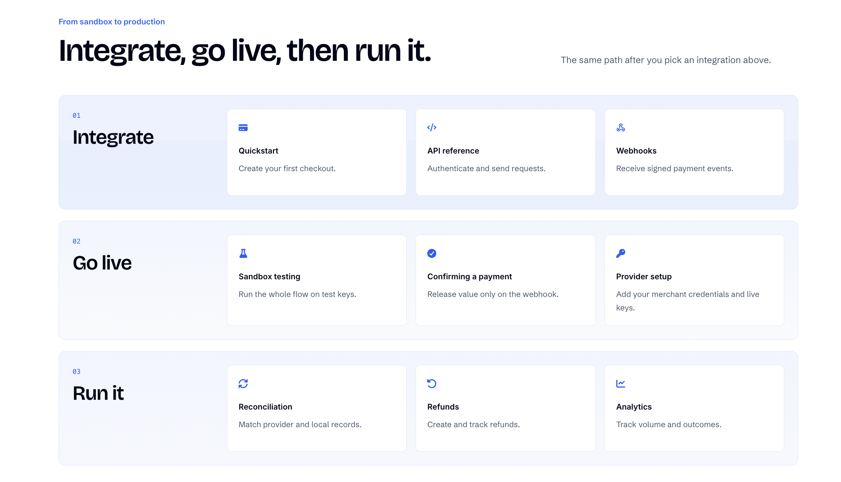
Task: Click the Webhooks icon
Action: (621, 128)
